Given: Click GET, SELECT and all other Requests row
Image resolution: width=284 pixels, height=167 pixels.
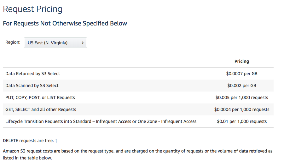Looking at the screenshot, I should (41, 109).
